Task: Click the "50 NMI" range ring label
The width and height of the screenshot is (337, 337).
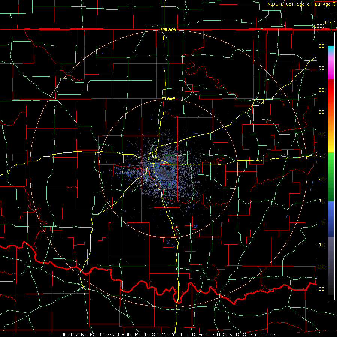Action: tap(168, 99)
